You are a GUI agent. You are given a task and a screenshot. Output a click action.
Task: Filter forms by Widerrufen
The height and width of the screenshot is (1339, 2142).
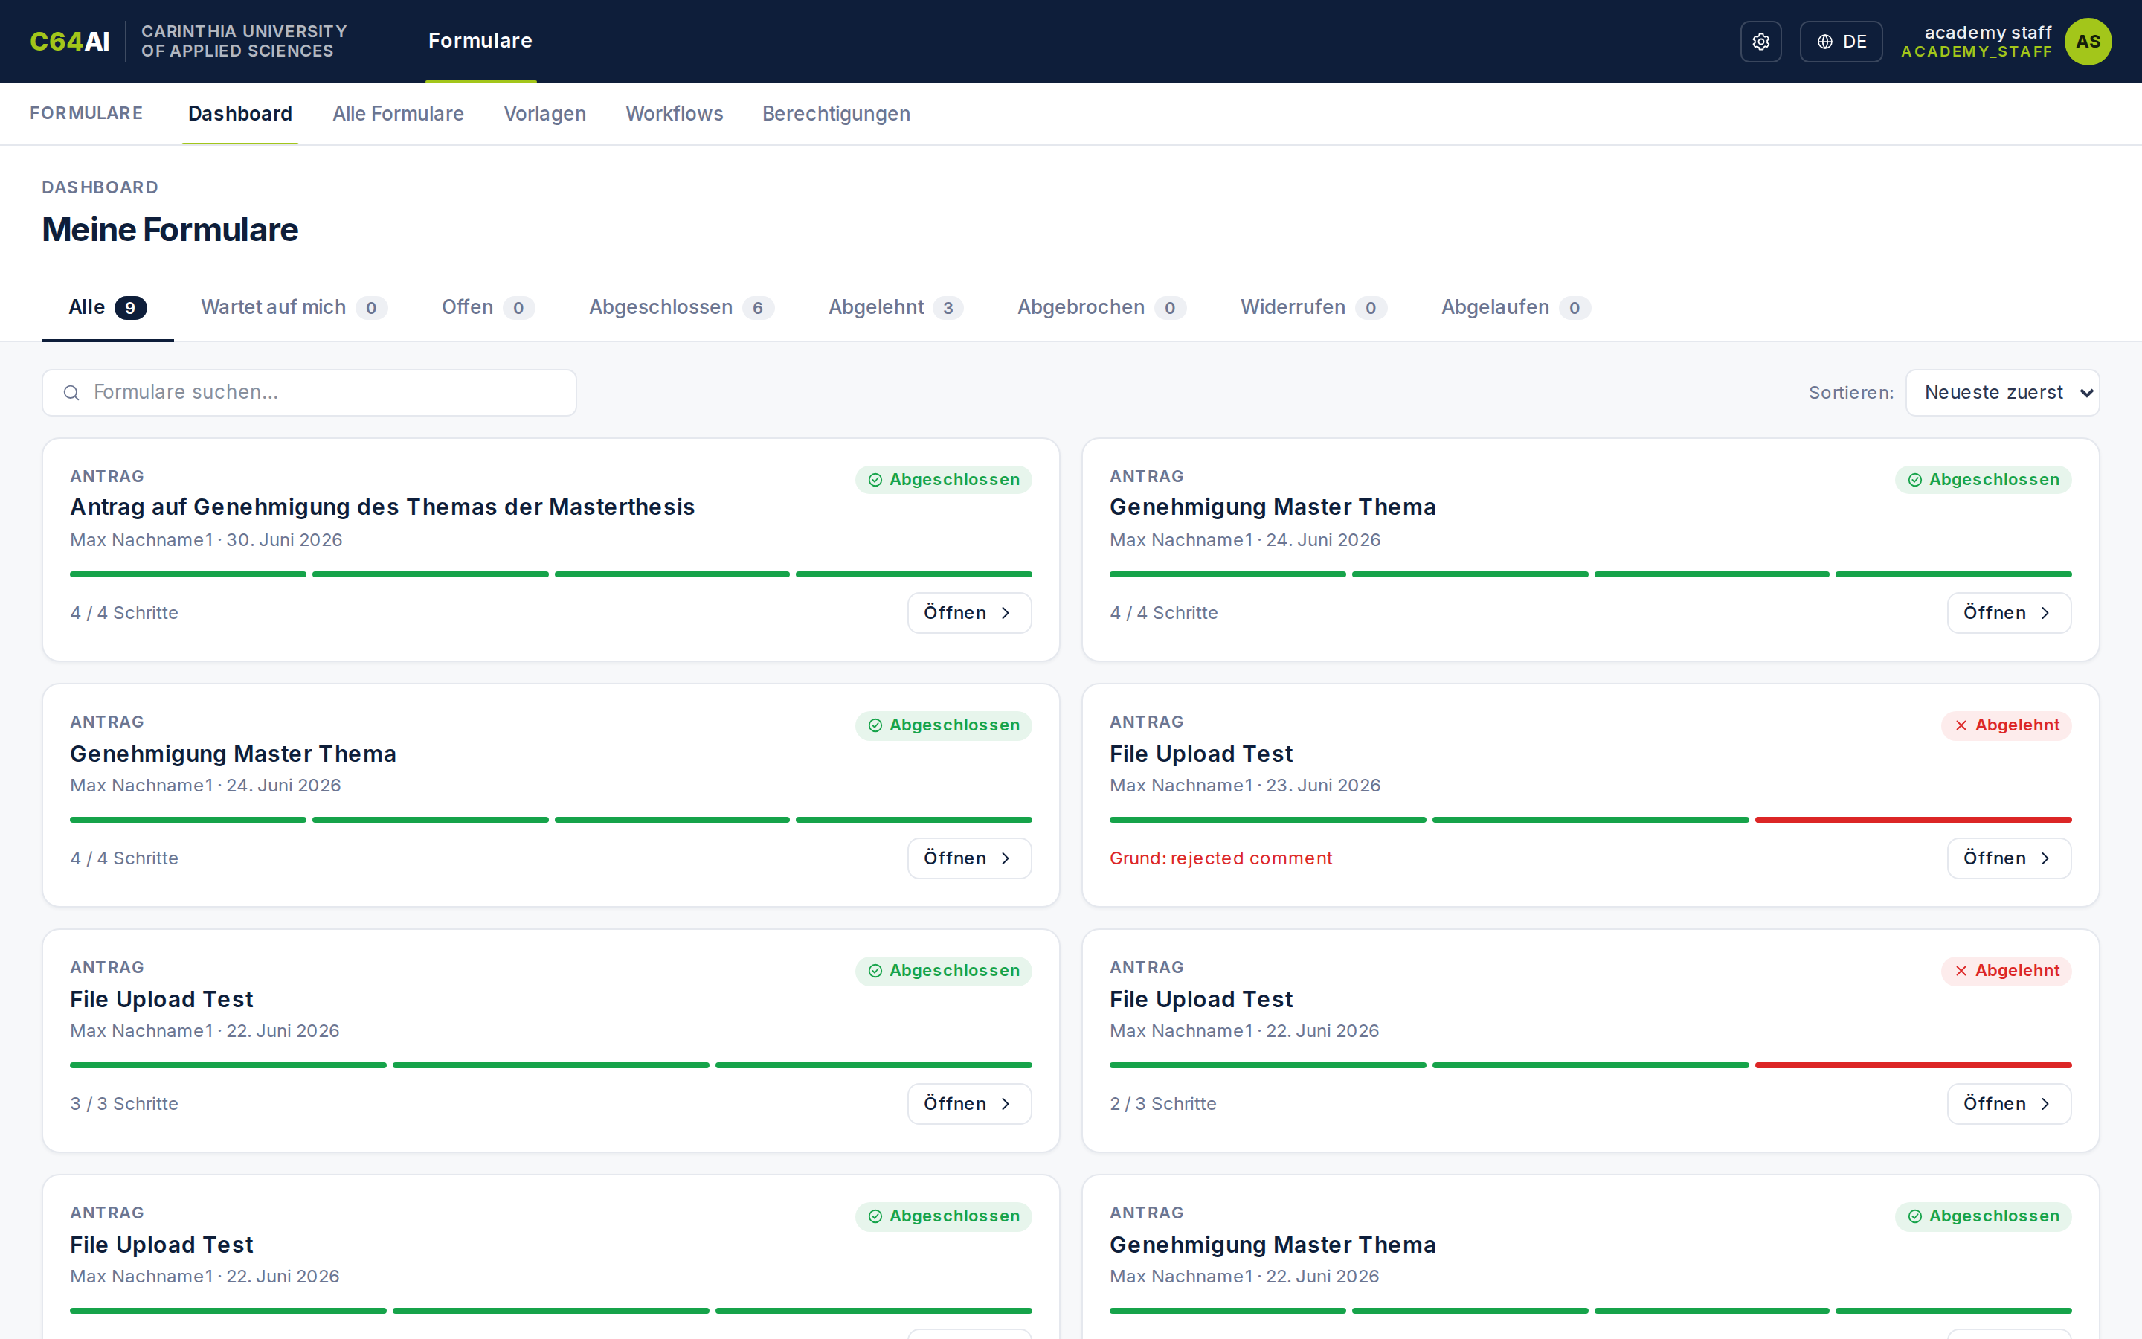pyautogui.click(x=1313, y=307)
